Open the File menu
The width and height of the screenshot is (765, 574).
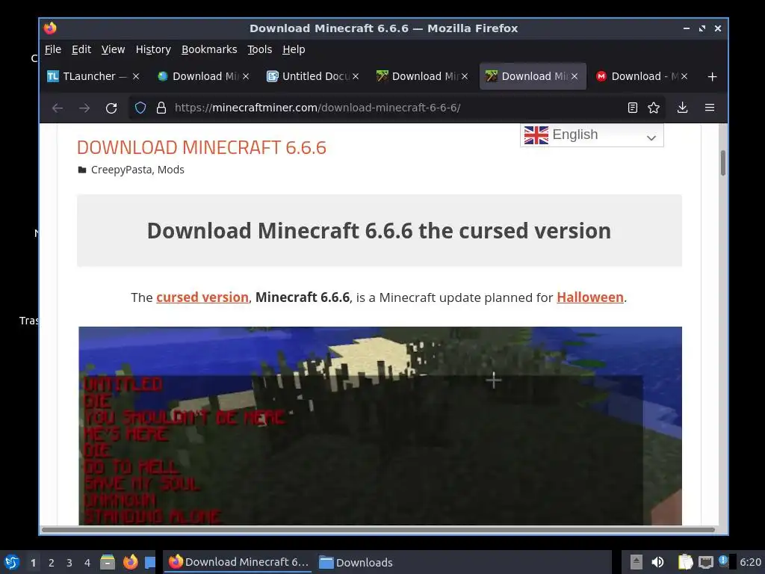pos(53,49)
